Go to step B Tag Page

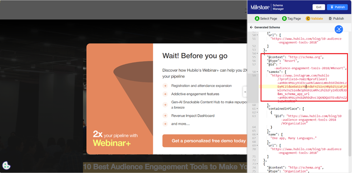tap(291, 19)
